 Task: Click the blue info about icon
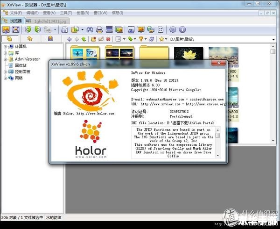(x=182, y=29)
